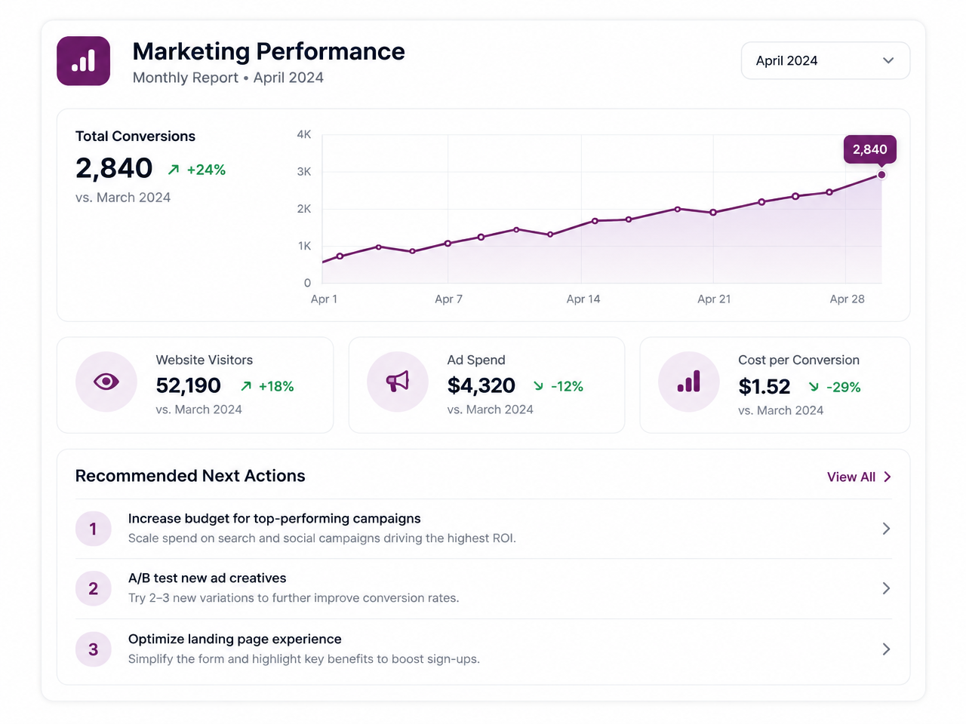Click the 52,190 website visitors value
The height and width of the screenshot is (724, 966).
click(189, 385)
